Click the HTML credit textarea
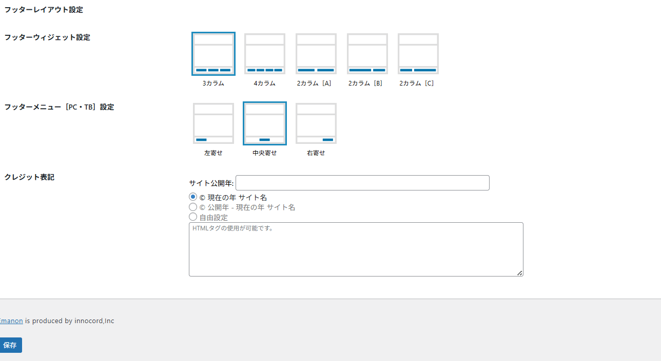661x361 pixels. coord(356,249)
